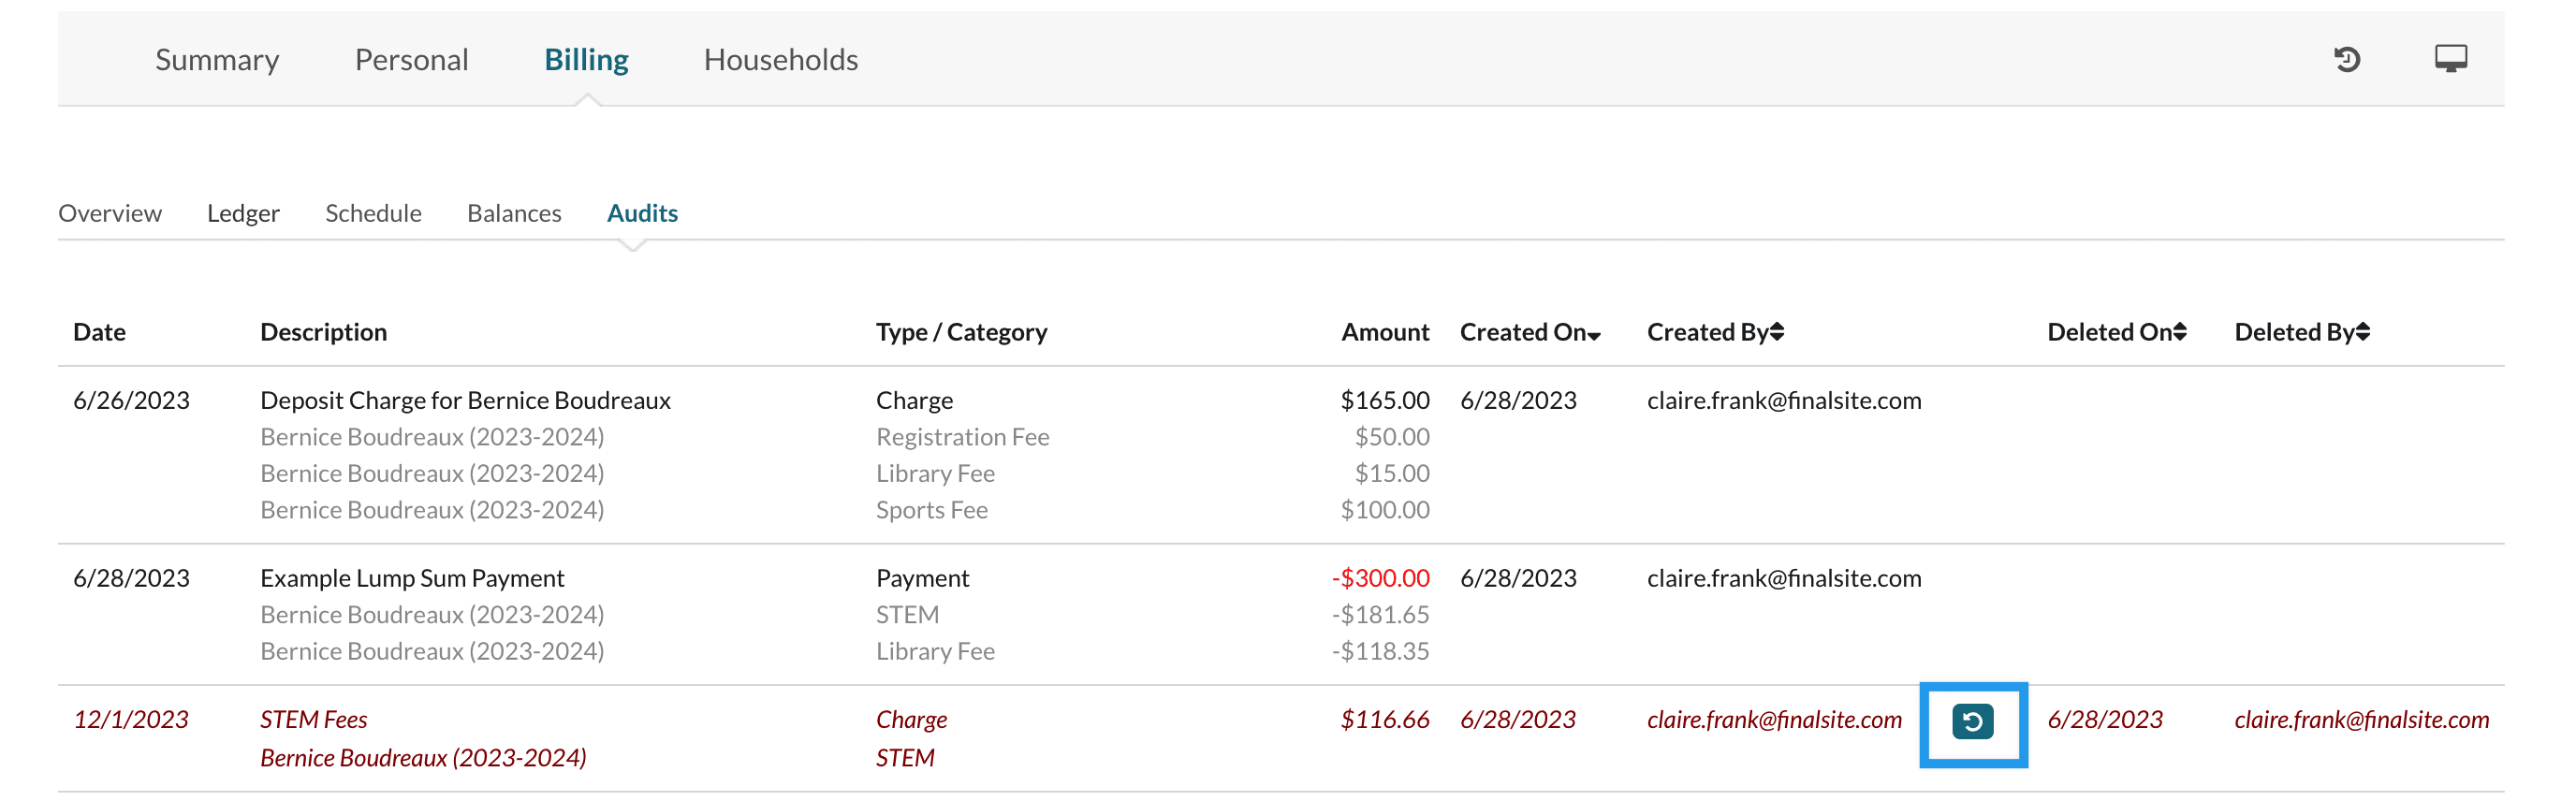Click the monitor display icon in top bar
This screenshot has height=801, width=2576.
(2450, 60)
